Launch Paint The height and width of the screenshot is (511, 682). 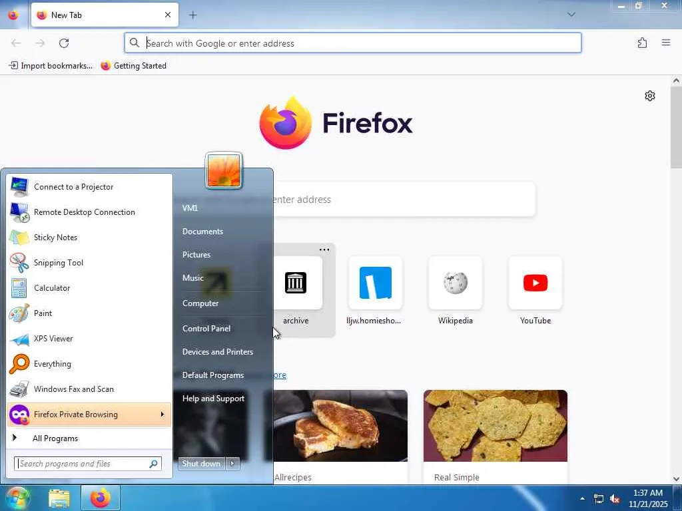point(89,313)
